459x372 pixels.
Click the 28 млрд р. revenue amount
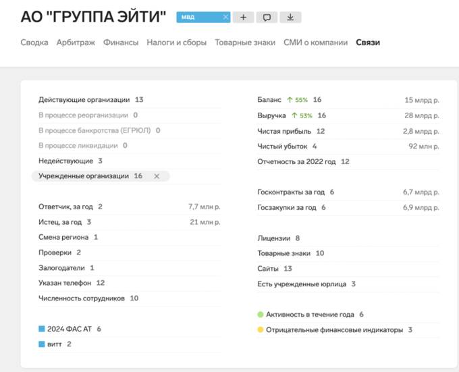point(422,115)
